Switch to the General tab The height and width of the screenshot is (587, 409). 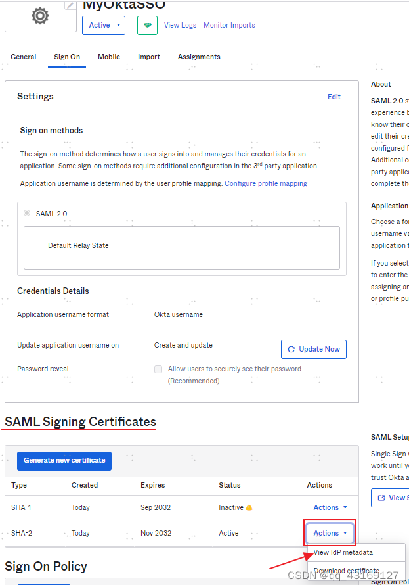coord(23,57)
